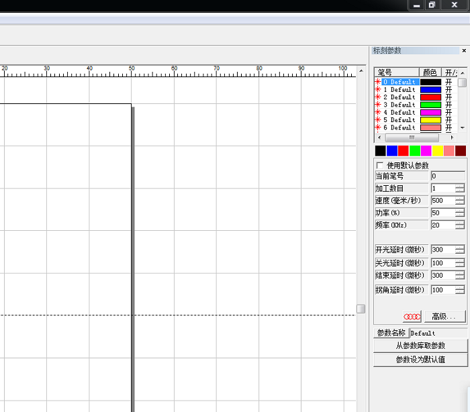Enable the 使用默认参数 checkbox
The width and height of the screenshot is (470, 412).
point(380,165)
